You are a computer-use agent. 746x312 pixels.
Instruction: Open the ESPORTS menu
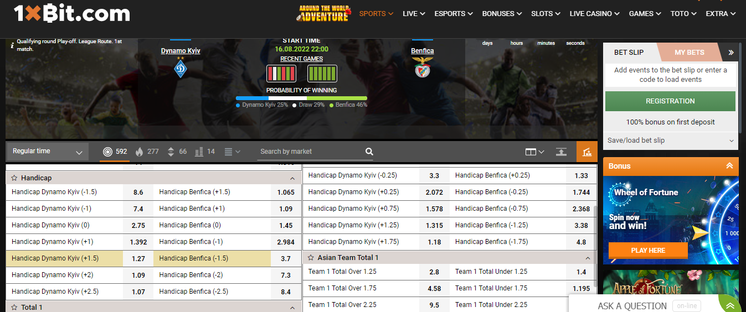coord(454,14)
